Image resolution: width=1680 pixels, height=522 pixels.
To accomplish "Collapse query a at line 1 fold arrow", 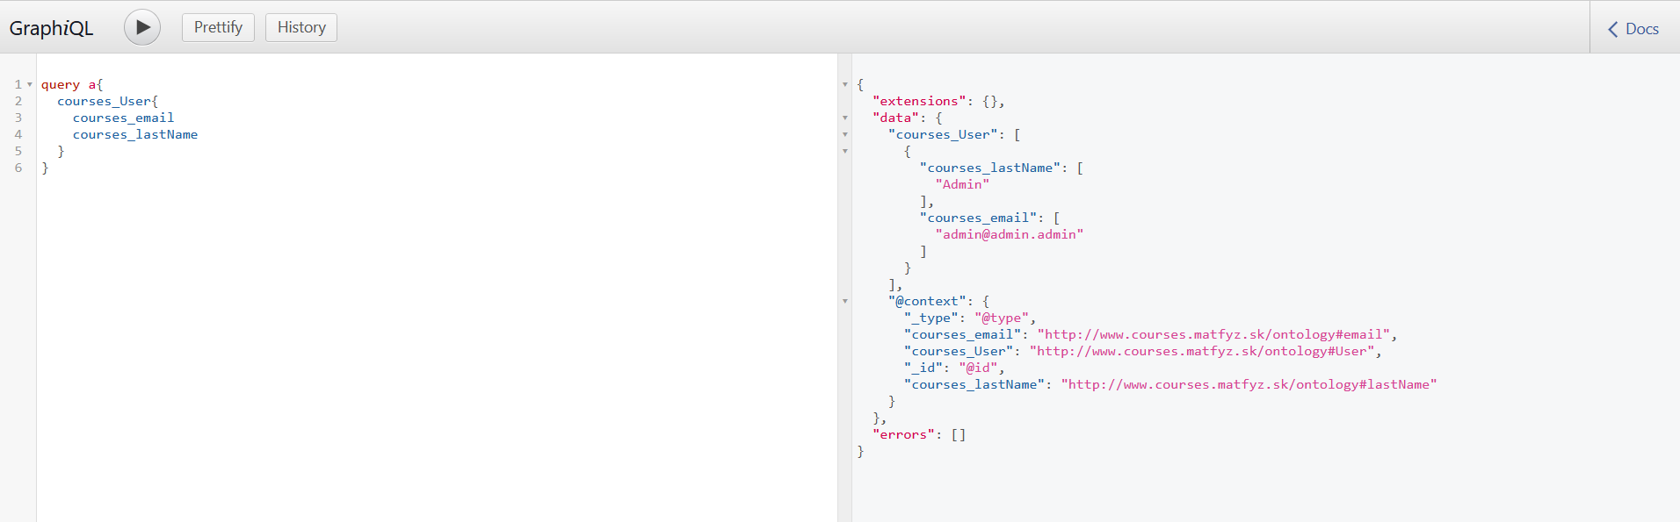I will coord(30,85).
